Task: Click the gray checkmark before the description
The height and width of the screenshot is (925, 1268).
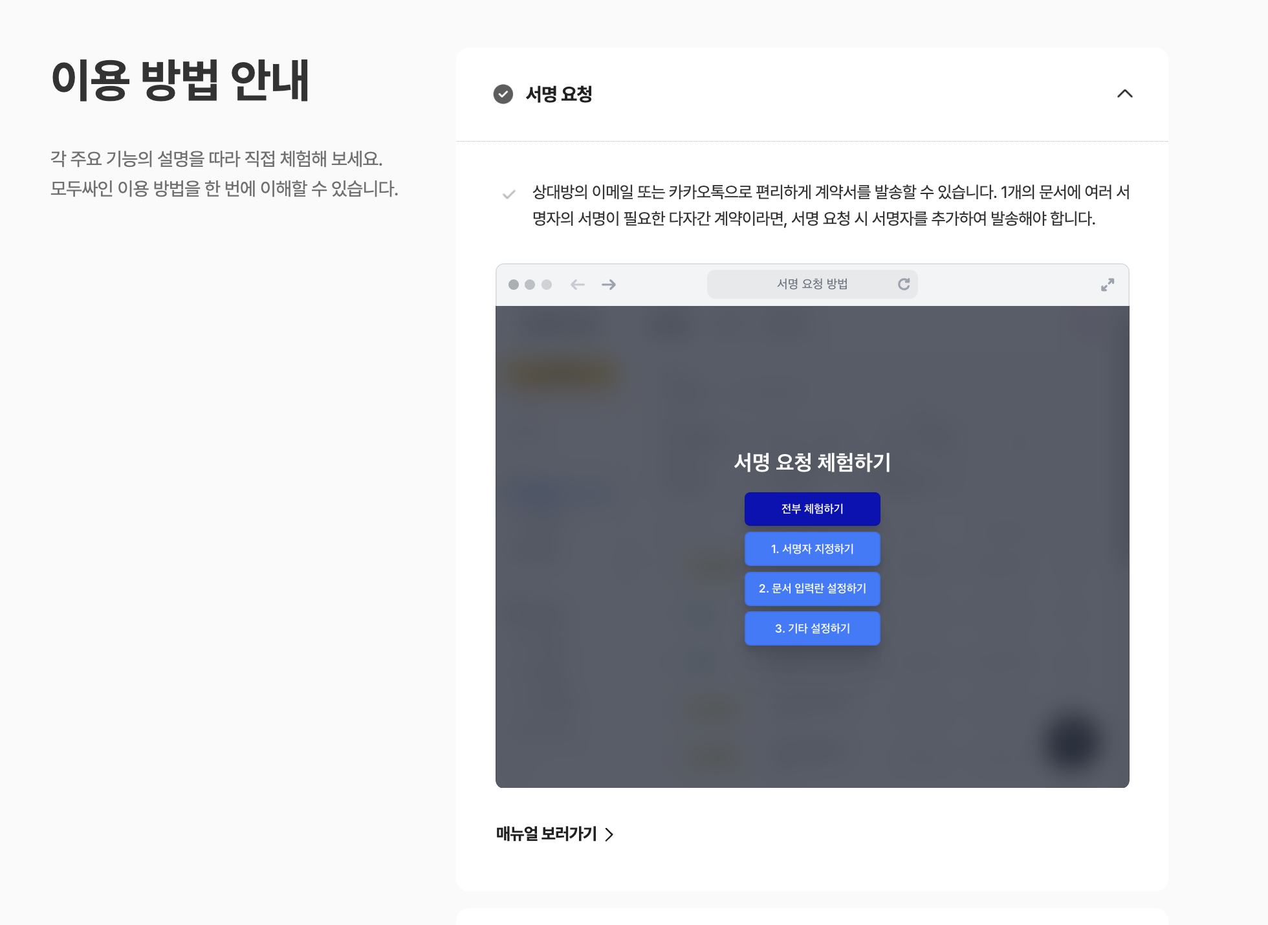Action: pos(509,194)
